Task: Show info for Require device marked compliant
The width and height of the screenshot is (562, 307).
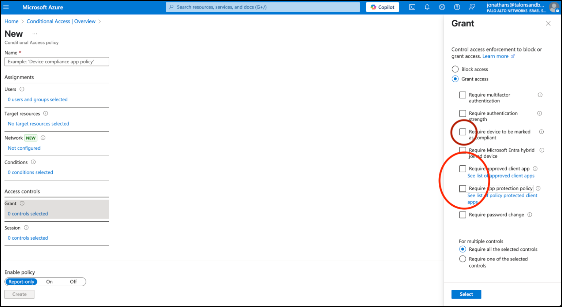Action: click(x=541, y=132)
